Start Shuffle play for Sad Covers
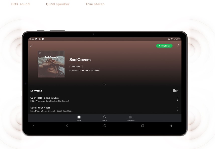The image size is (215, 149). tap(164, 46)
